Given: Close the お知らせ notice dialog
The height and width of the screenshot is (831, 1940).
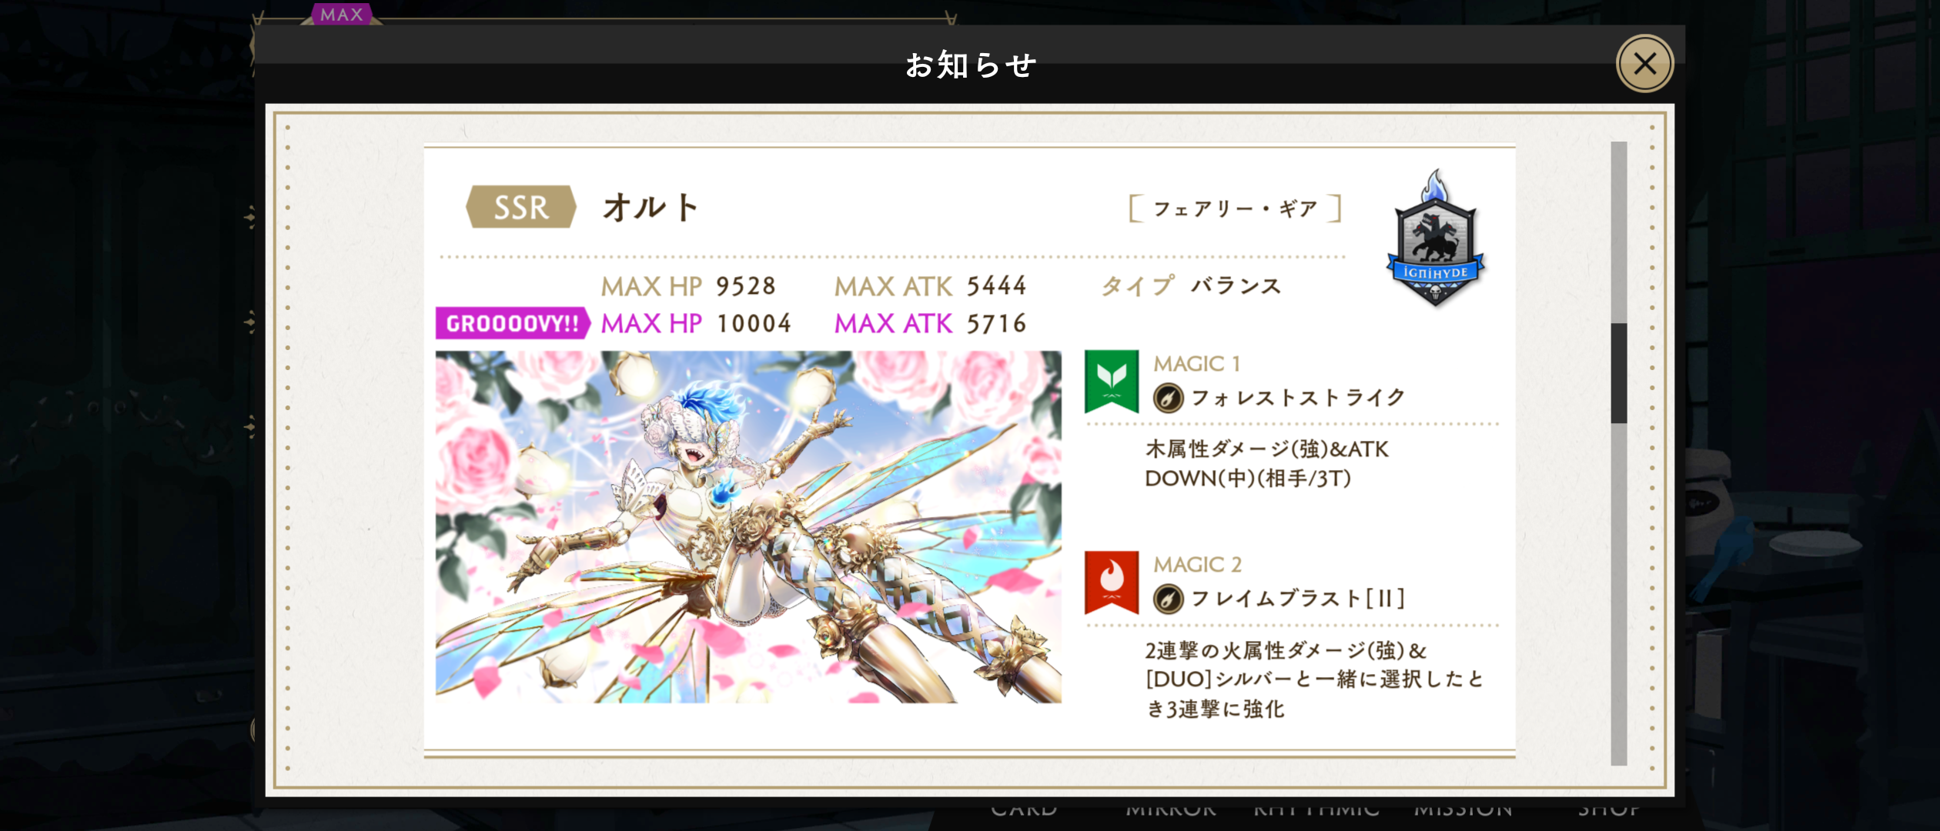Looking at the screenshot, I should [1644, 63].
